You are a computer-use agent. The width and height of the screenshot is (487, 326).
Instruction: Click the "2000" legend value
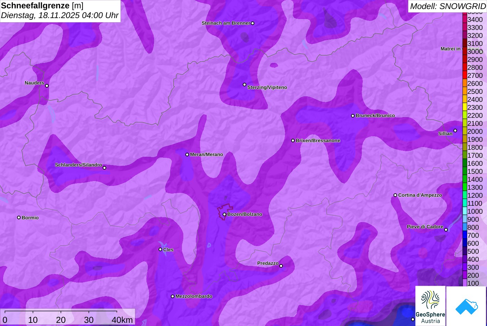click(475, 131)
